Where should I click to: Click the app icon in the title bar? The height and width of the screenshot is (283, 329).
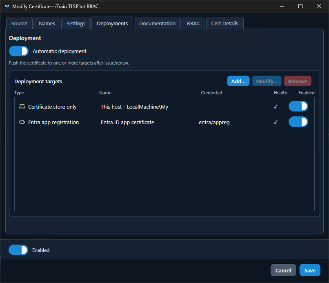tap(7, 6)
